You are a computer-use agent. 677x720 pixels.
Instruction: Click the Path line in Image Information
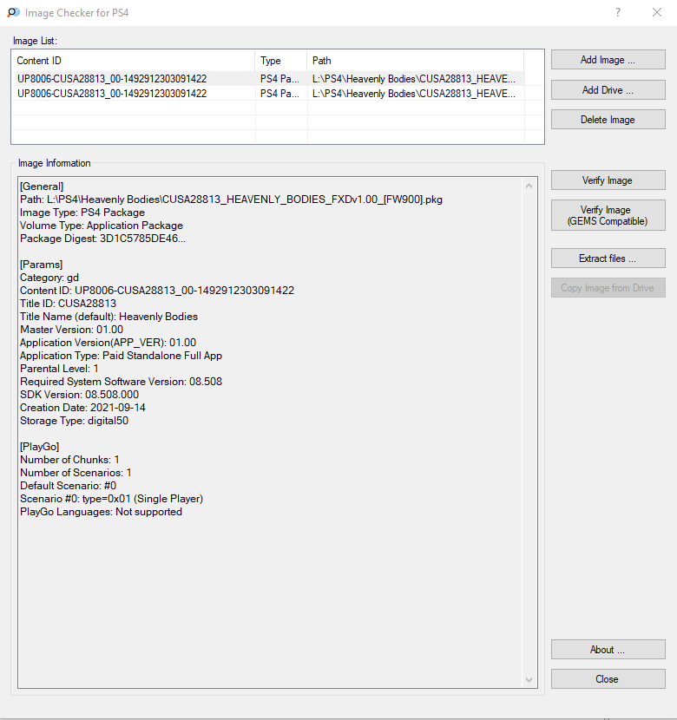pos(231,200)
